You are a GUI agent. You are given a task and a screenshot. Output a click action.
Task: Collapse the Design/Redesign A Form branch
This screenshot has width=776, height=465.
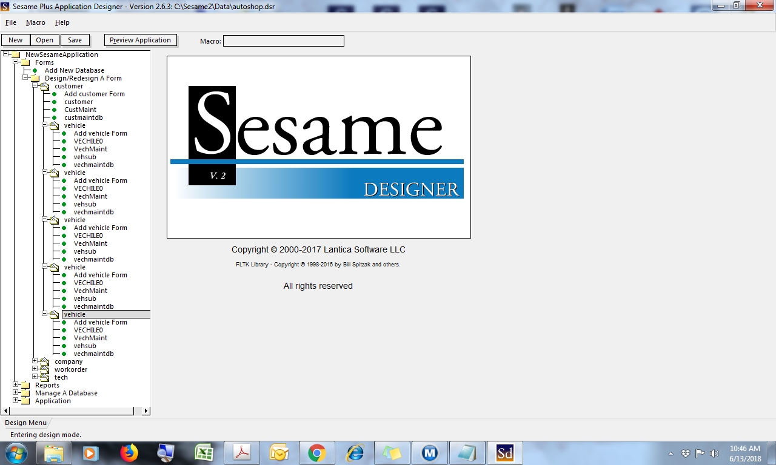[x=25, y=77]
